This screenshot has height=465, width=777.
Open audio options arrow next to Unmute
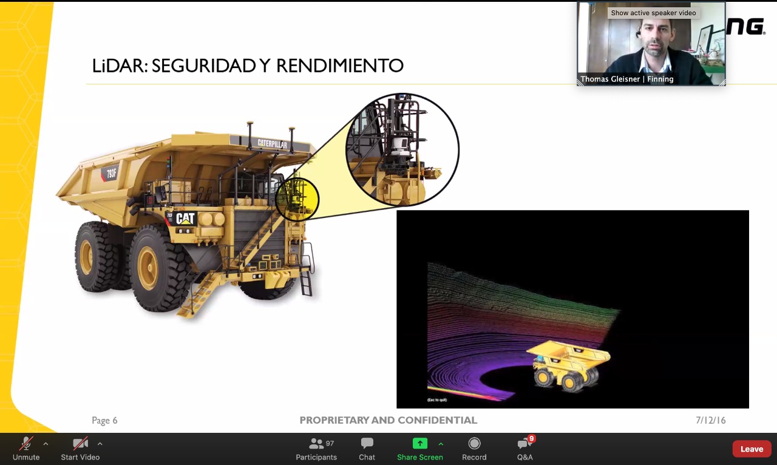pyautogui.click(x=46, y=444)
